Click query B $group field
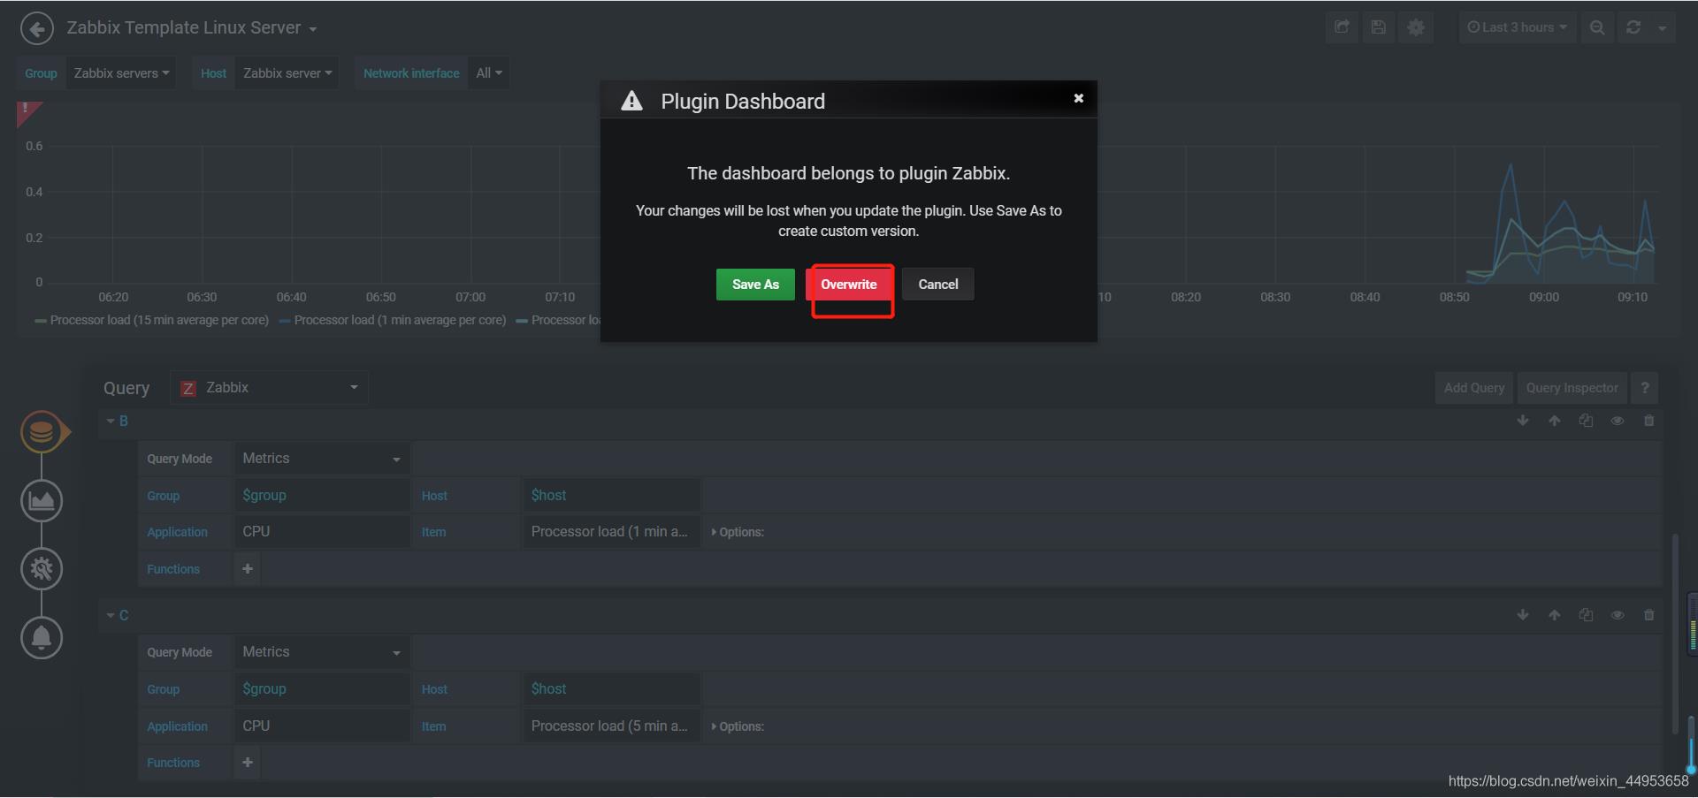 point(321,496)
